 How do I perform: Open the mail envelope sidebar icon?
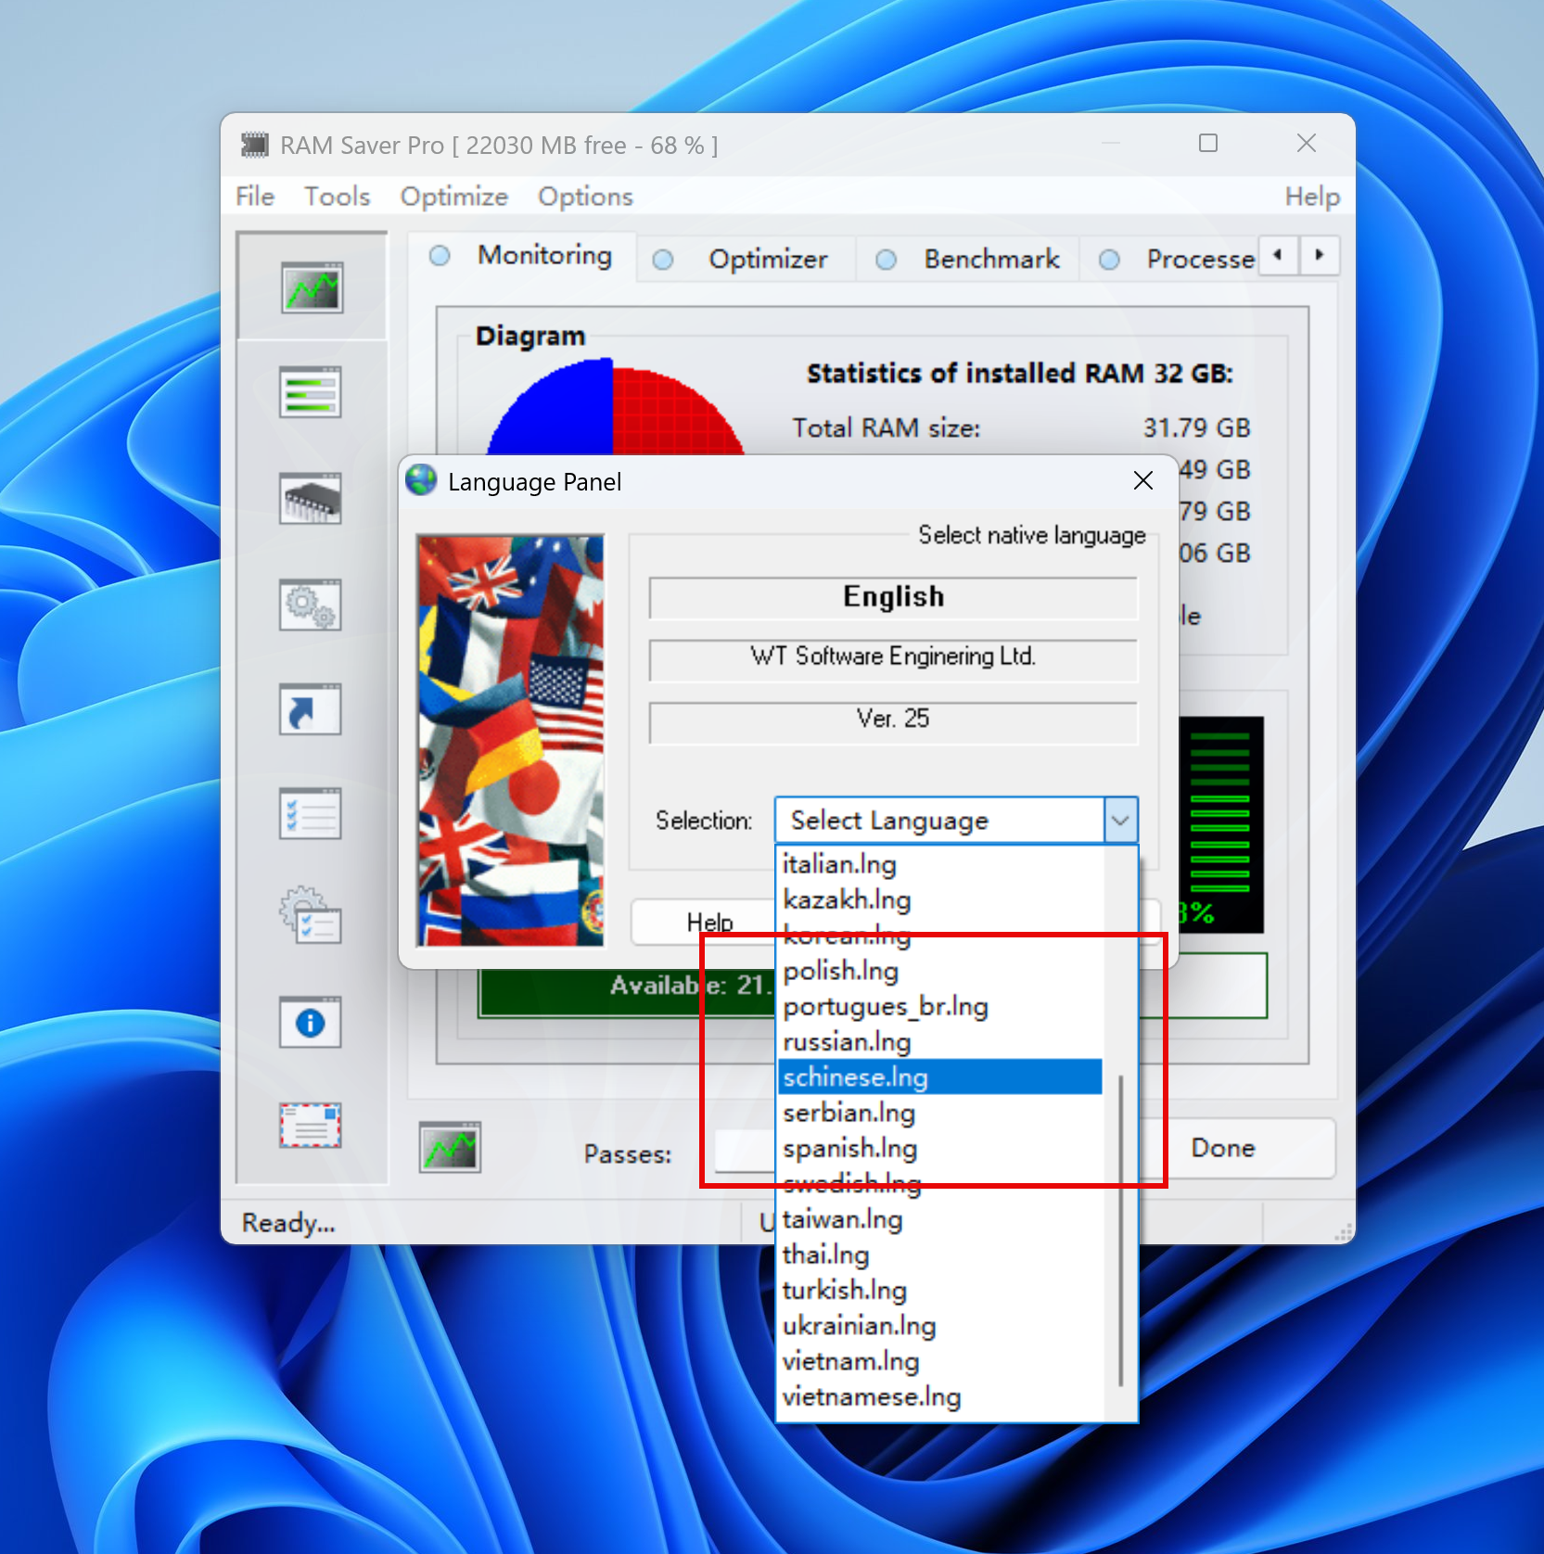pos(311,1126)
